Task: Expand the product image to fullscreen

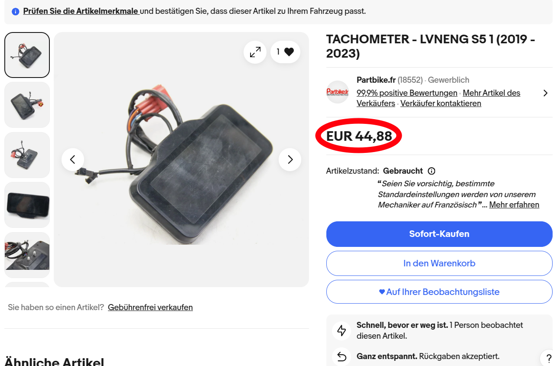Action: point(255,52)
